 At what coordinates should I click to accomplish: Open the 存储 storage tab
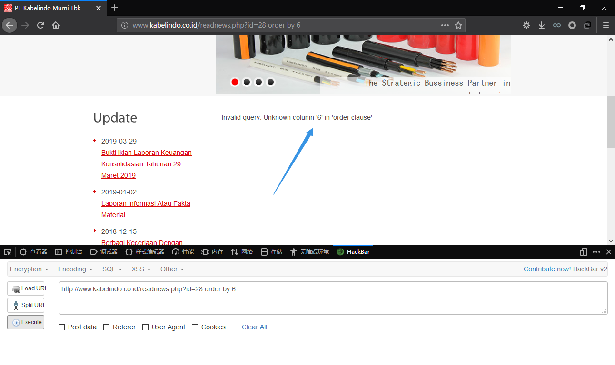pos(271,252)
